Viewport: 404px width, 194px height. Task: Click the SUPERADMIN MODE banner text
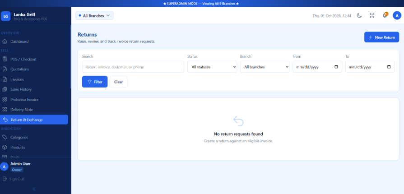click(201, 4)
